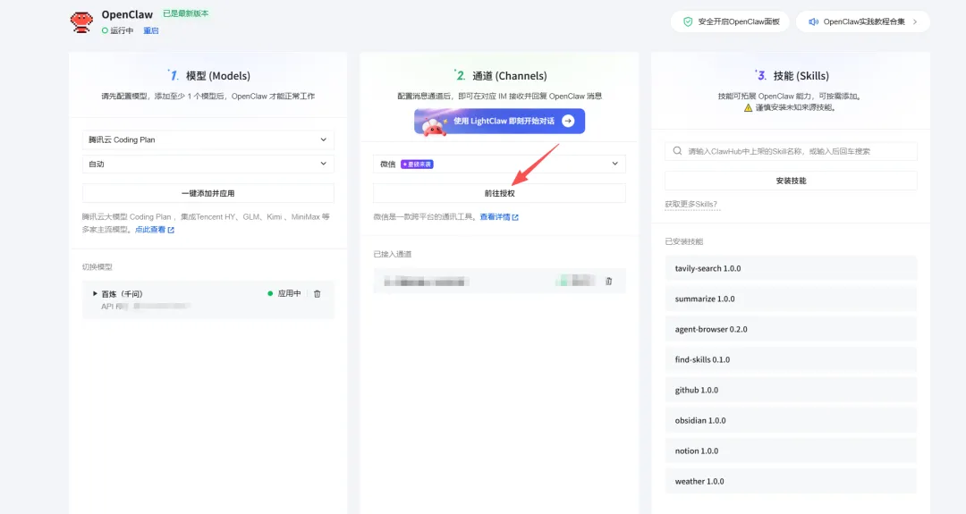Click 安装技能 button
This screenshot has height=514, width=966.
791,181
